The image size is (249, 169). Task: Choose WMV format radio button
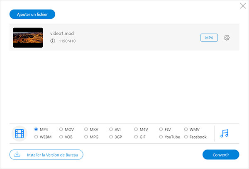coord(186,129)
